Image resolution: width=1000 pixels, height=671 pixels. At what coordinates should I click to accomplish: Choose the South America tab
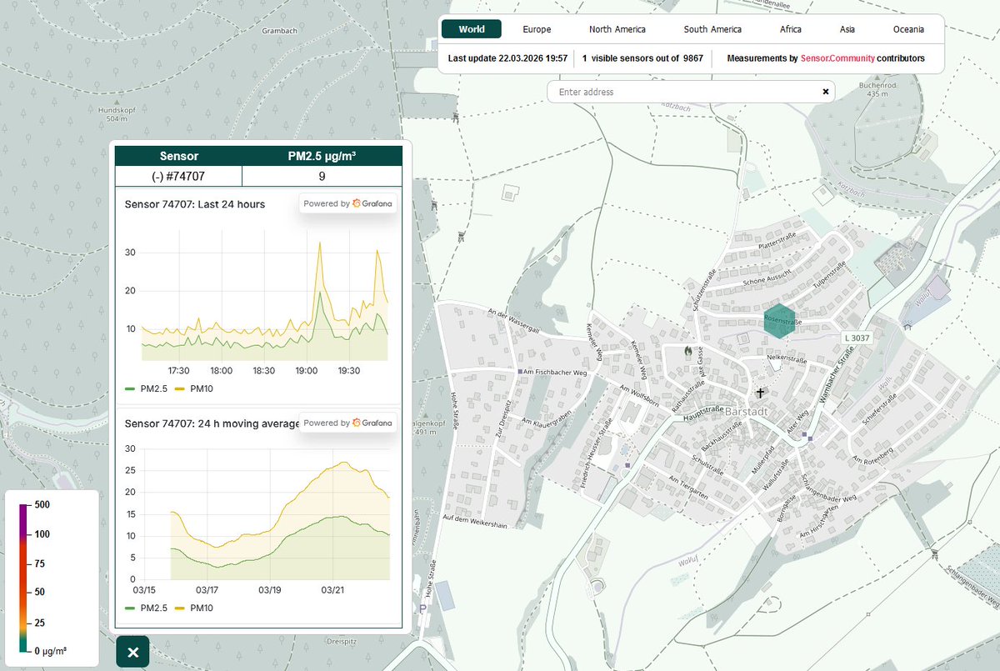tap(712, 29)
